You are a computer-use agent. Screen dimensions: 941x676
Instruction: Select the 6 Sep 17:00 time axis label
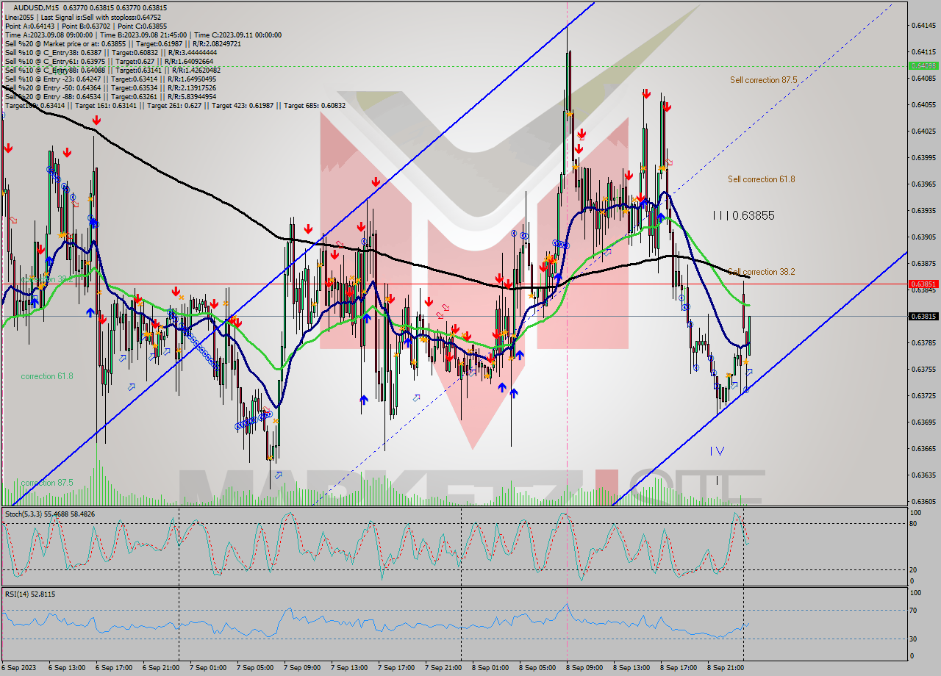tap(115, 668)
